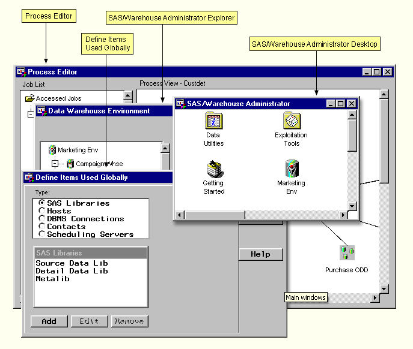Select the DBMS Connections radio button
The height and width of the screenshot is (349, 413).
[41, 218]
